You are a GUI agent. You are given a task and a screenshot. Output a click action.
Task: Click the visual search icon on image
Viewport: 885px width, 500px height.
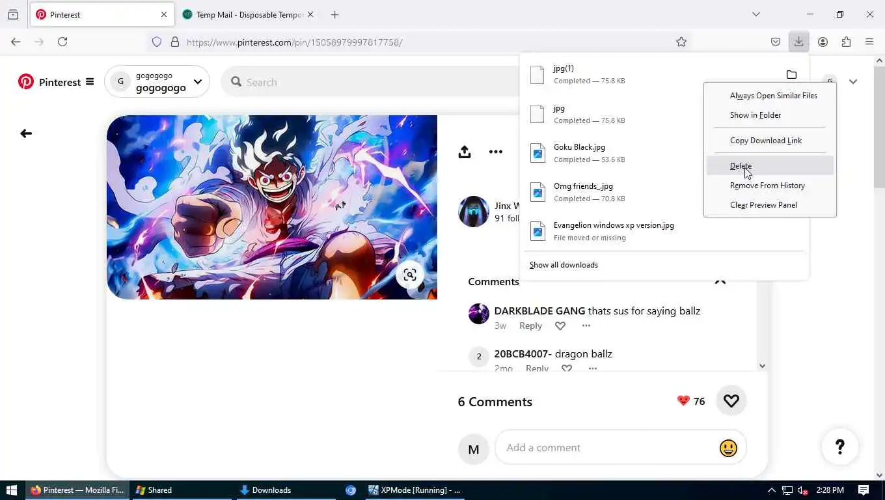point(410,275)
